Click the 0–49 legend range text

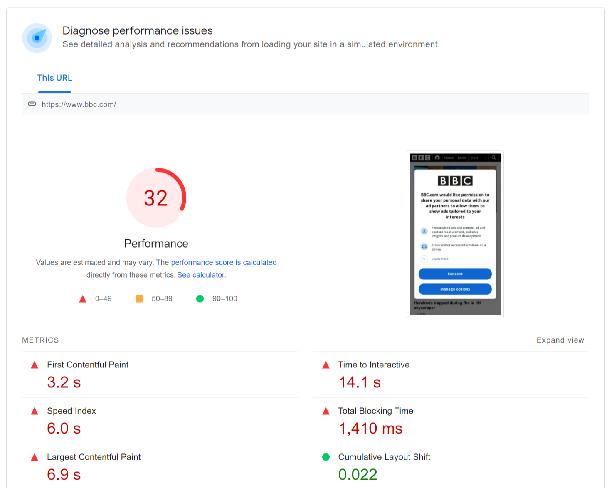[104, 298]
